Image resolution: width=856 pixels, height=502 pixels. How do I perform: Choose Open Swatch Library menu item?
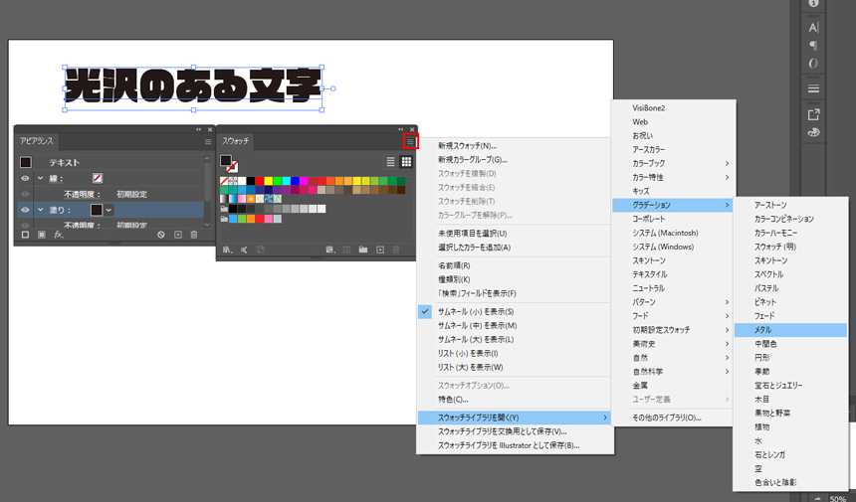[x=514, y=418]
